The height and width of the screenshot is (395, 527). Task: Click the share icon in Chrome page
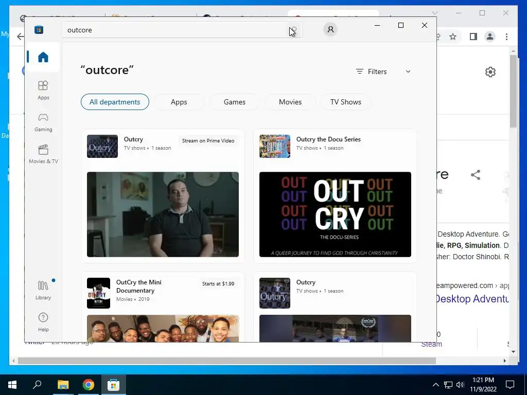pyautogui.click(x=475, y=175)
